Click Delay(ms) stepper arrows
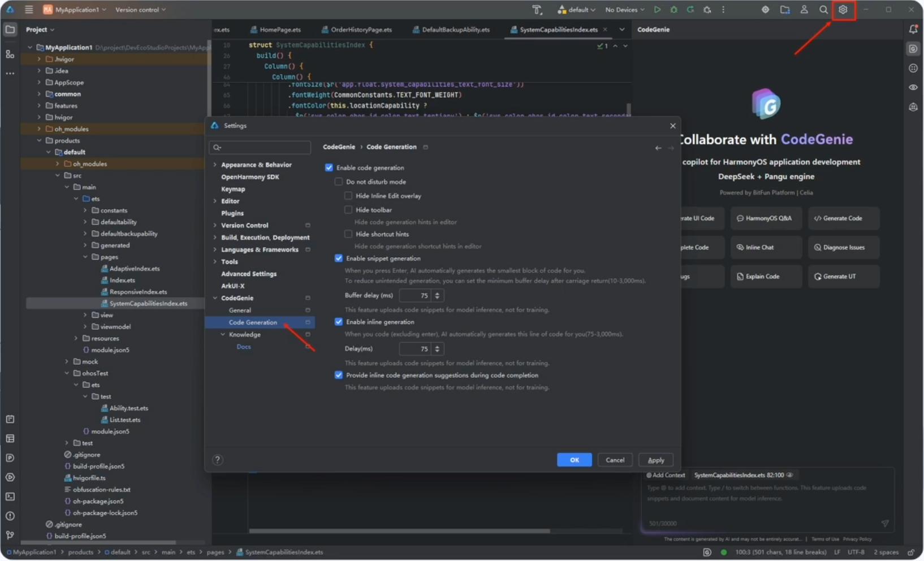Screen dimensions: 924x561 pyautogui.click(x=437, y=349)
